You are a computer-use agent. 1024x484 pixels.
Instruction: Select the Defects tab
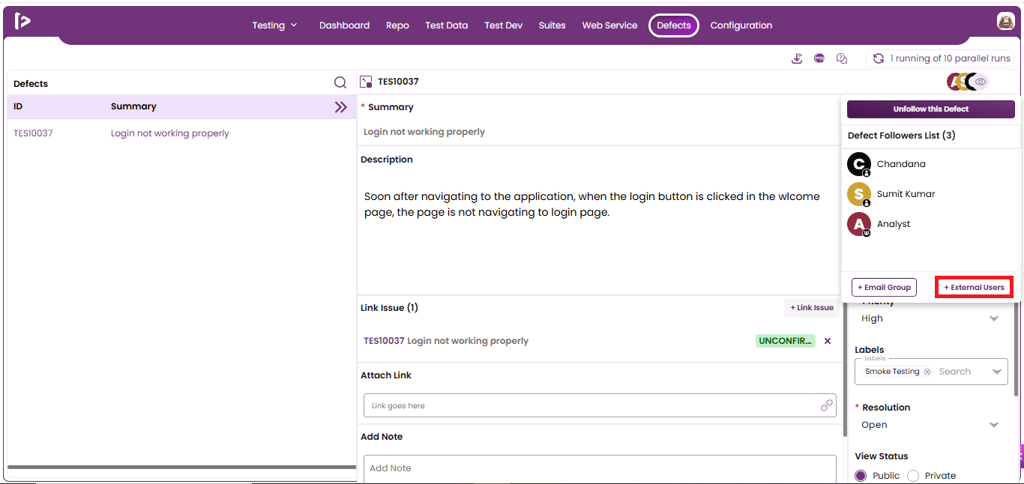674,25
